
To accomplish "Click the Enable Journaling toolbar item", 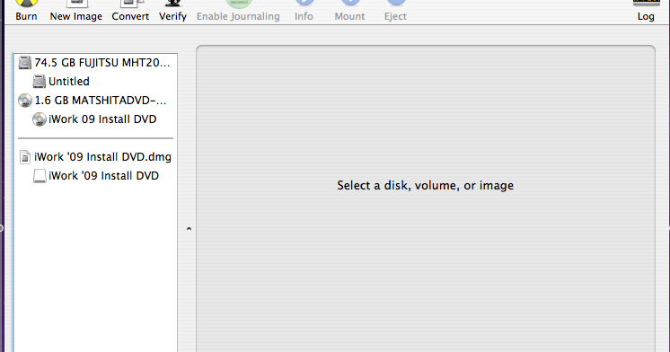I will click(x=238, y=11).
